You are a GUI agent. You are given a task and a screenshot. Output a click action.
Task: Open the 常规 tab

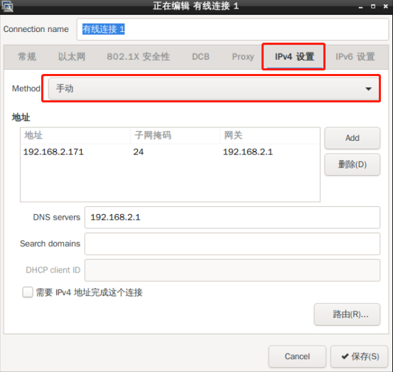click(27, 57)
